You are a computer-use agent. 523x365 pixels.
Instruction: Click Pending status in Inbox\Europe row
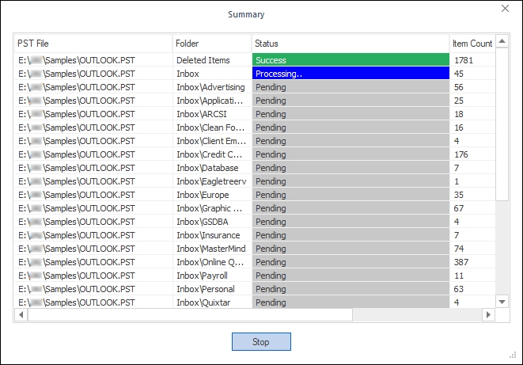pyautogui.click(x=351, y=195)
